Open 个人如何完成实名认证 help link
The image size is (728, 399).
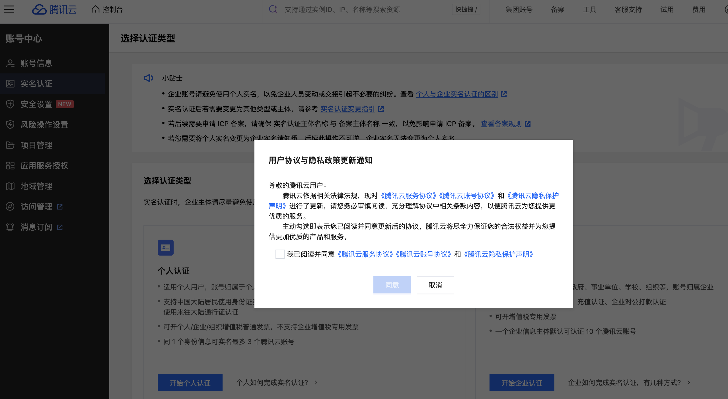click(x=272, y=383)
